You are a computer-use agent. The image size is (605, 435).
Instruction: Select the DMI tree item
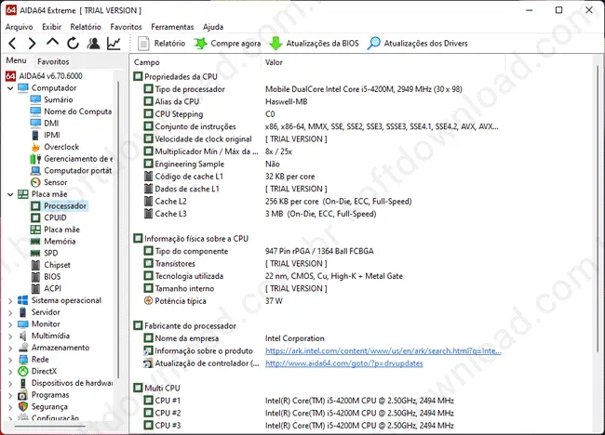click(x=51, y=124)
